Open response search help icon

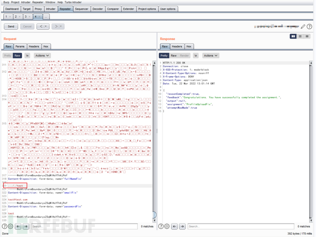tap(161, 226)
